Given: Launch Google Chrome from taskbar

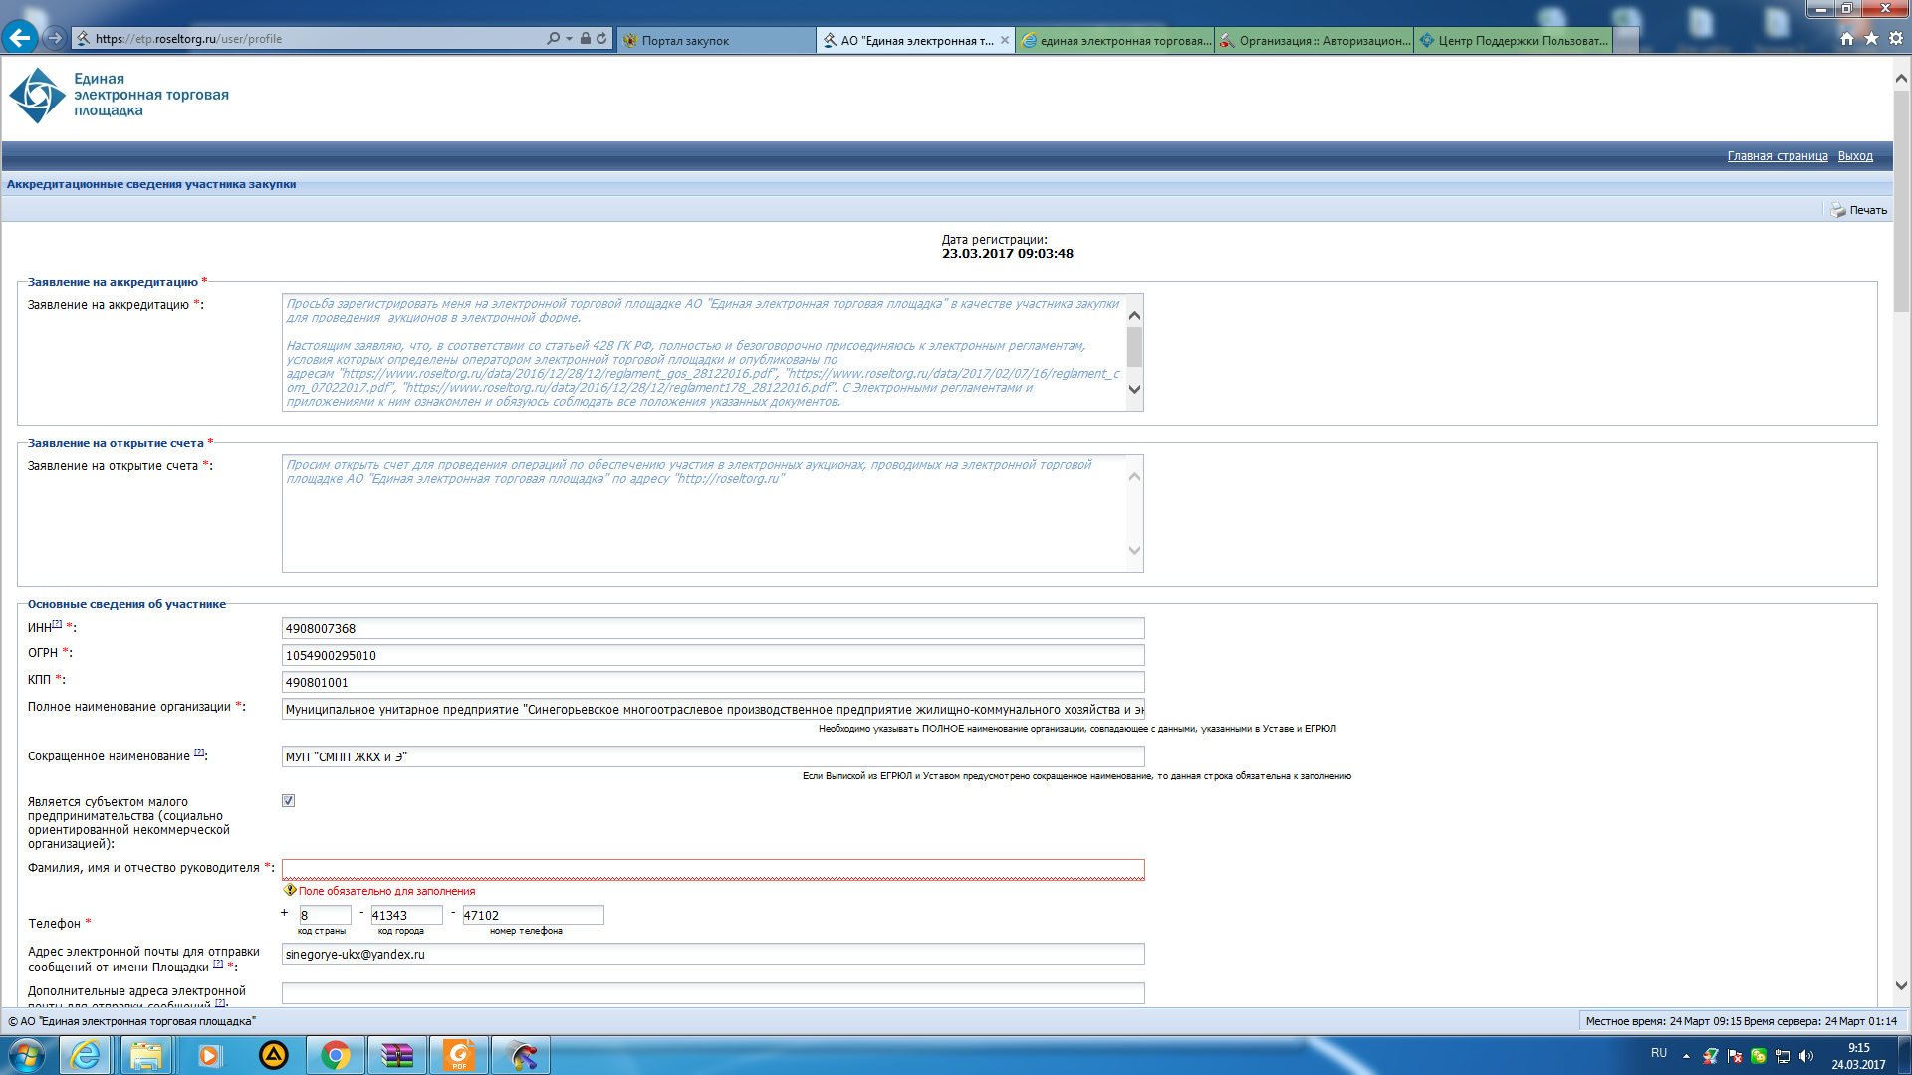Looking at the screenshot, I should pyautogui.click(x=336, y=1055).
